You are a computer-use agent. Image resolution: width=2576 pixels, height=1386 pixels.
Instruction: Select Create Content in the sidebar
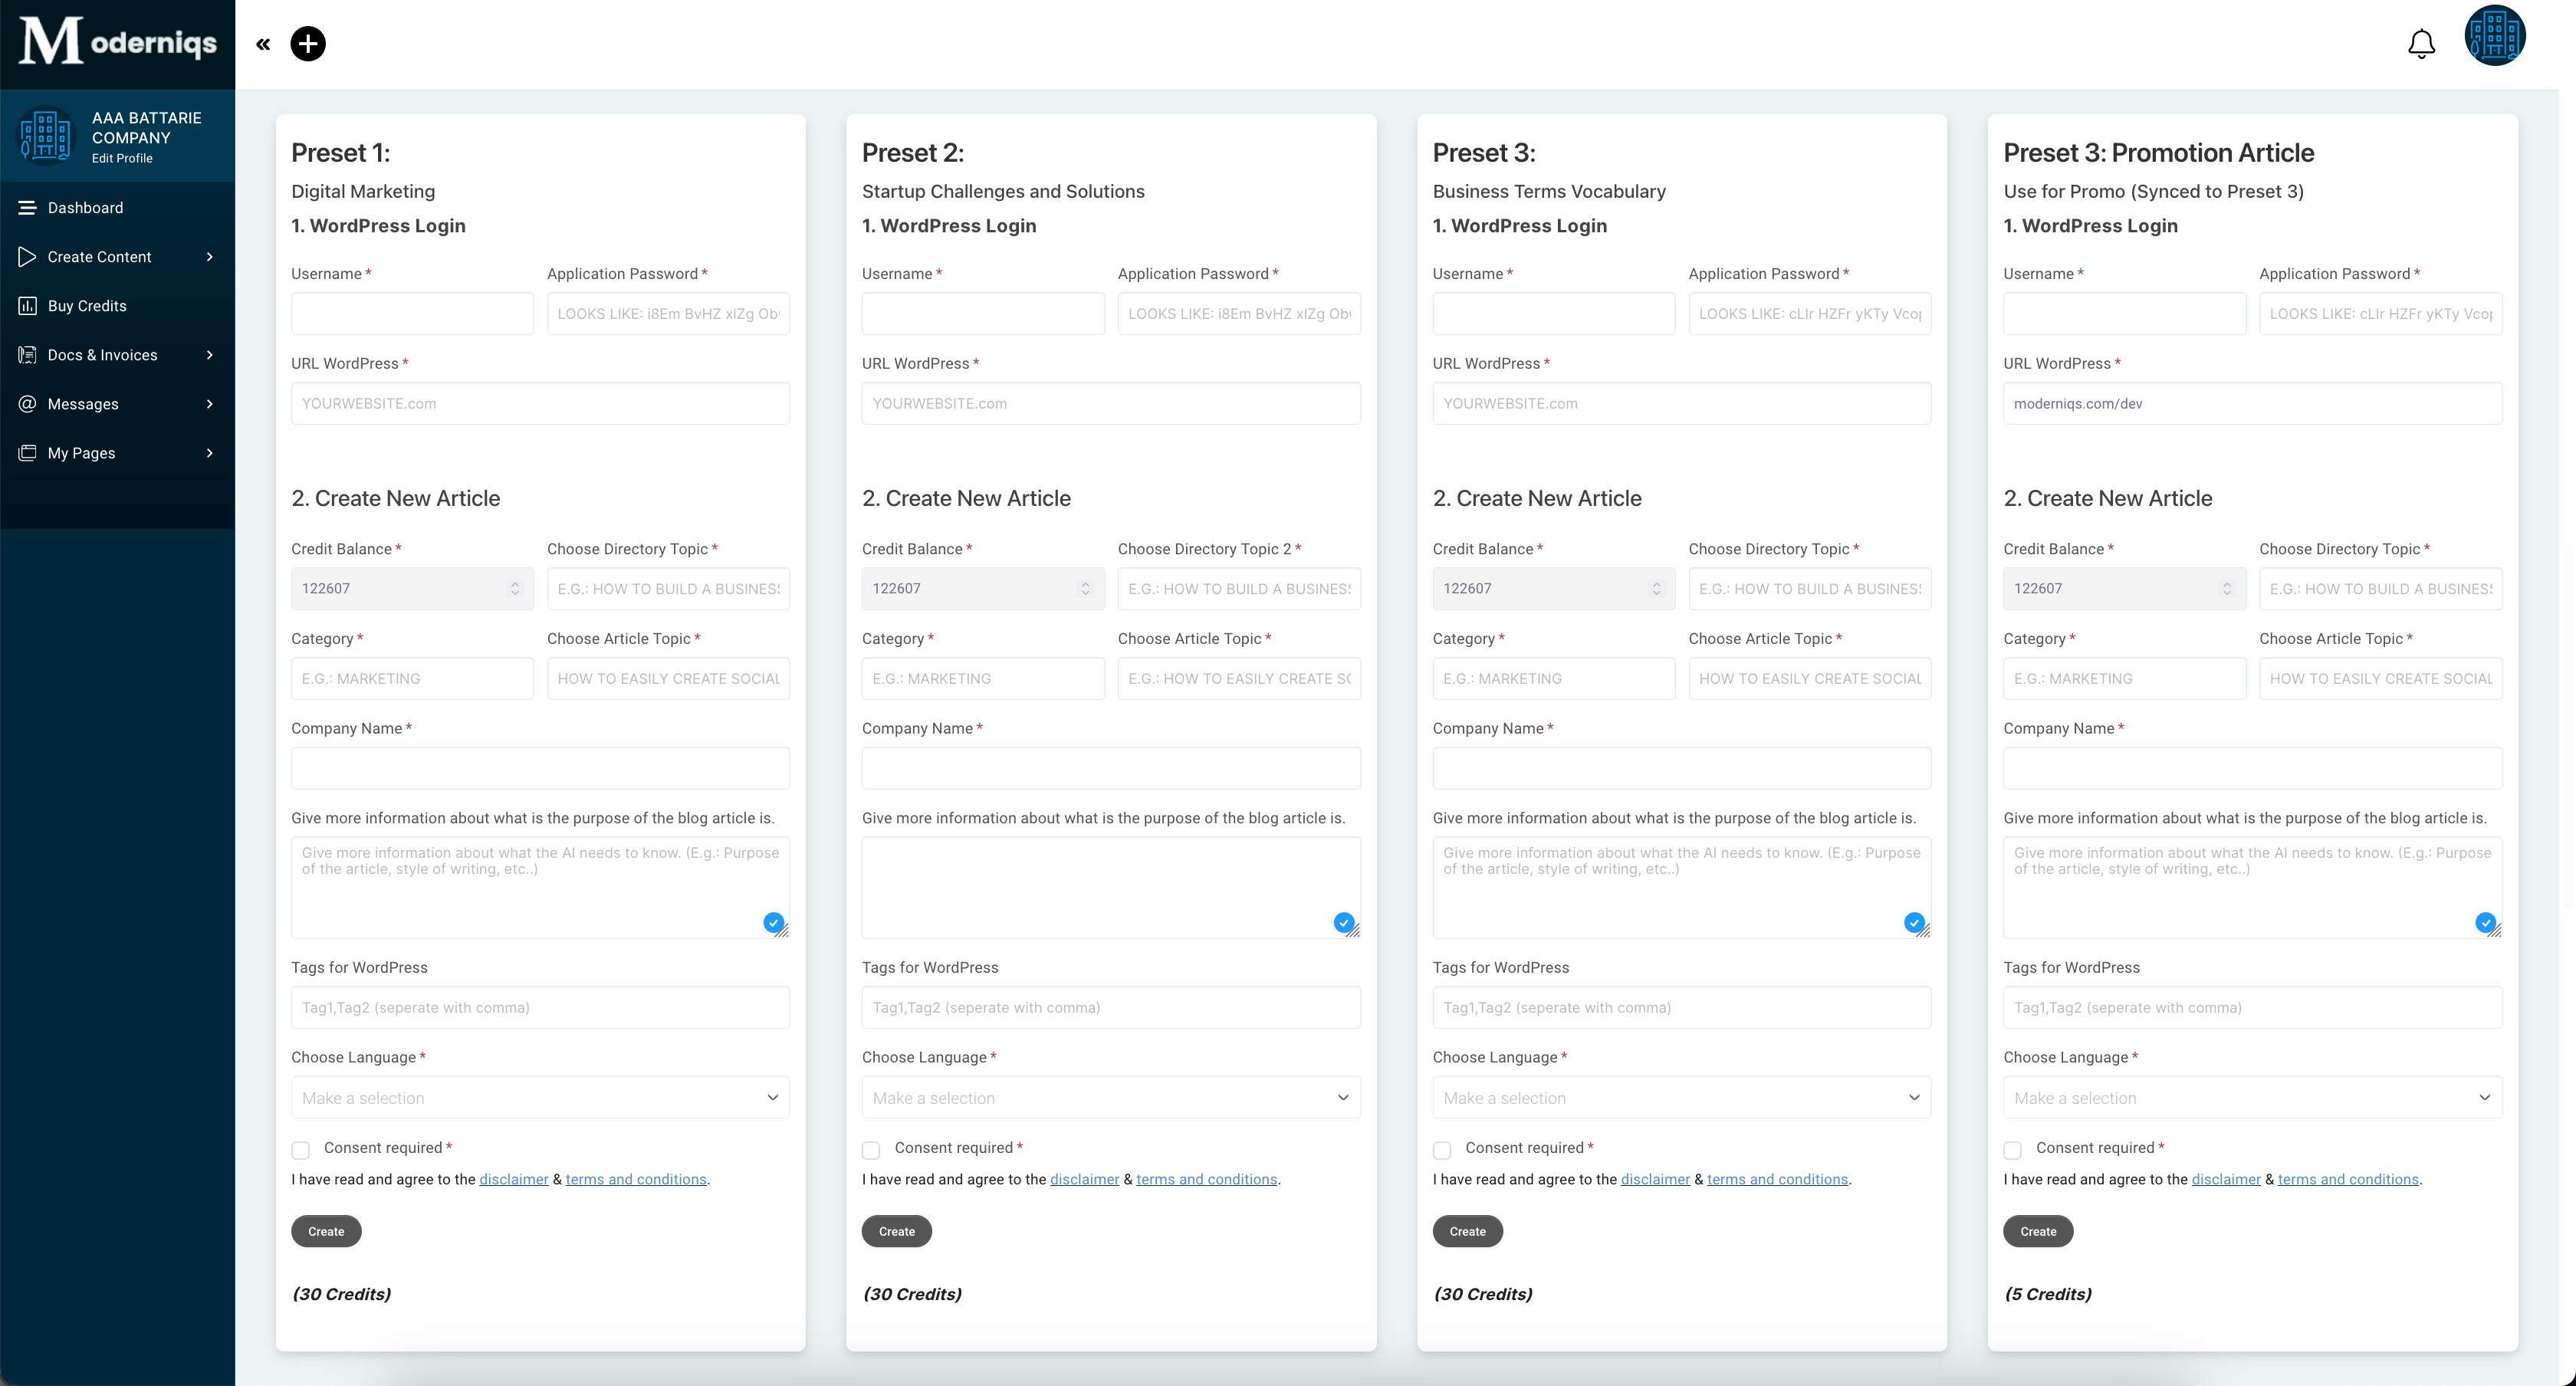tap(99, 256)
